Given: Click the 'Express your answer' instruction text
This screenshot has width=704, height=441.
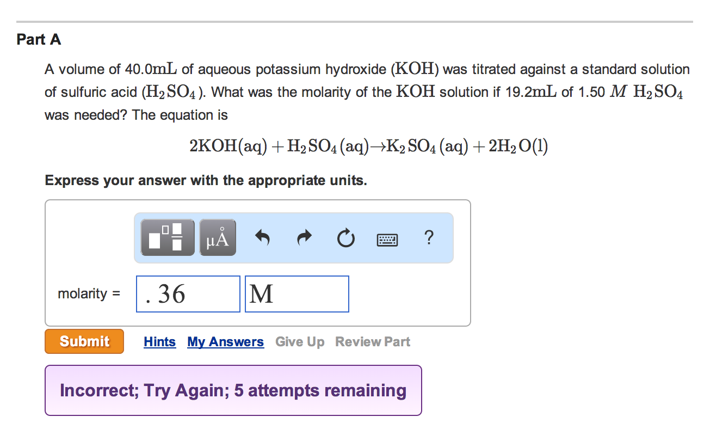Looking at the screenshot, I should 206,180.
